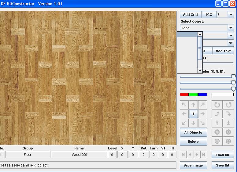Jump to last object record
This screenshot has width=237, height=172.
[204, 155]
